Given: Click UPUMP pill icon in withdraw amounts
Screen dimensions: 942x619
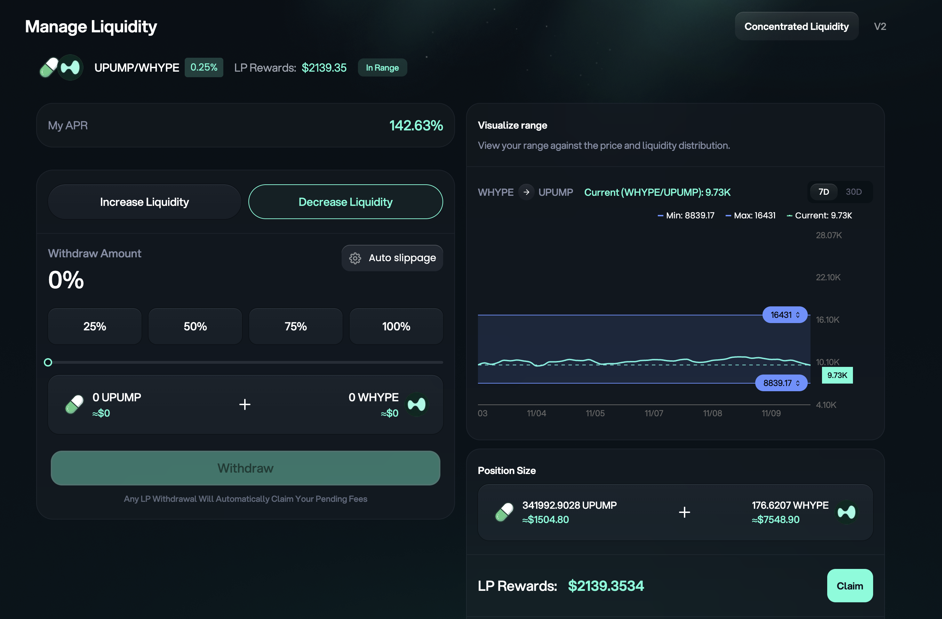Looking at the screenshot, I should point(74,404).
